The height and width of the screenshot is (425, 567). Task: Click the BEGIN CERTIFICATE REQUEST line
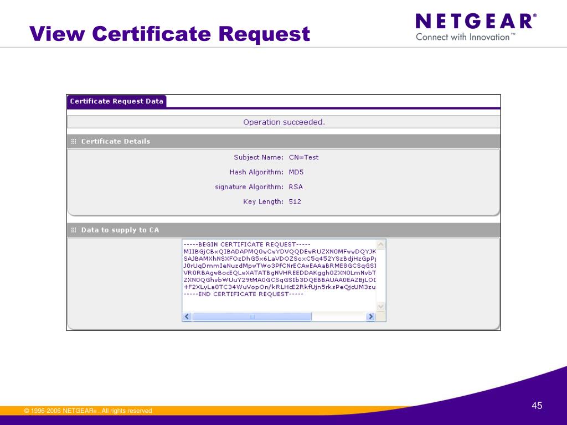247,245
